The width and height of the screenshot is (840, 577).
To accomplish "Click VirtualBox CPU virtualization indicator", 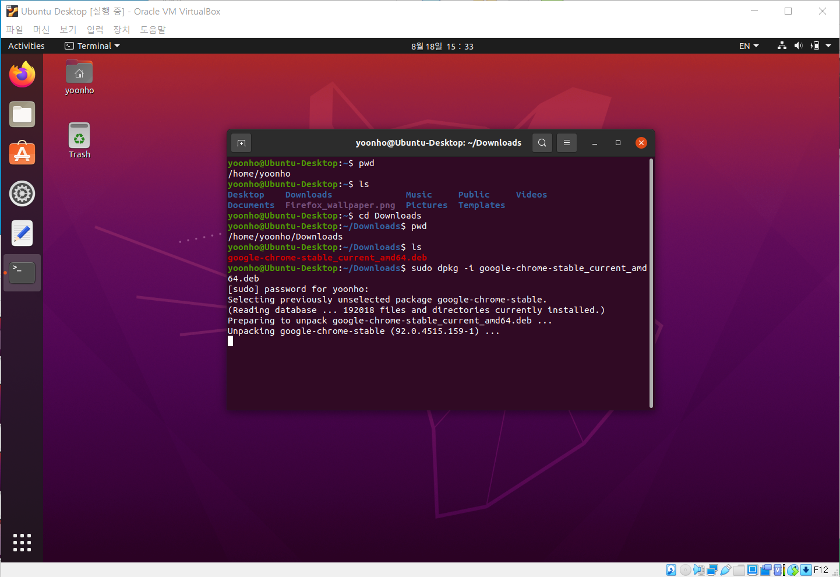I will tap(779, 570).
